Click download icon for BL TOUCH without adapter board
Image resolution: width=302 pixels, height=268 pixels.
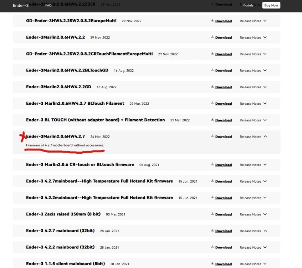213,120
